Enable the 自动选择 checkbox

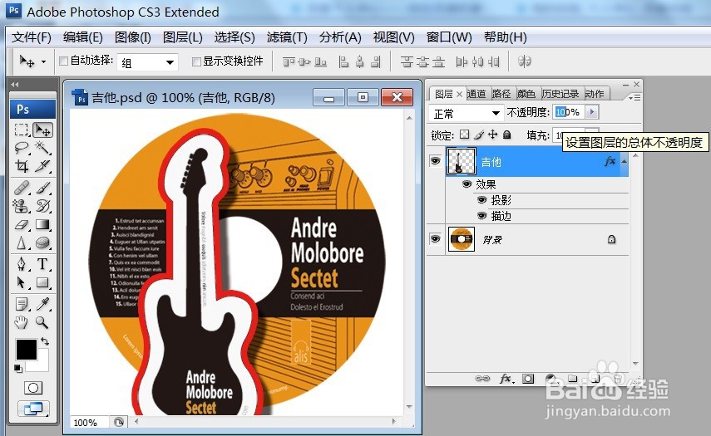point(64,61)
